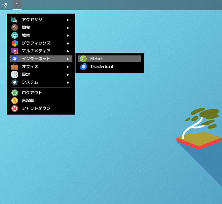Click the マルチメディア film icon
222x204 pixels.
15,51
